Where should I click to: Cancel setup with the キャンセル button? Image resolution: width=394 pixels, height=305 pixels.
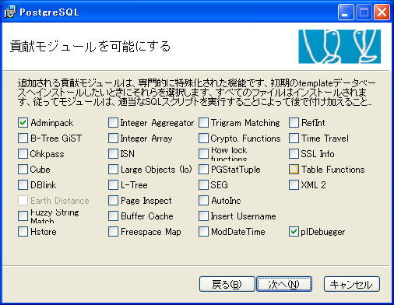[x=352, y=284]
